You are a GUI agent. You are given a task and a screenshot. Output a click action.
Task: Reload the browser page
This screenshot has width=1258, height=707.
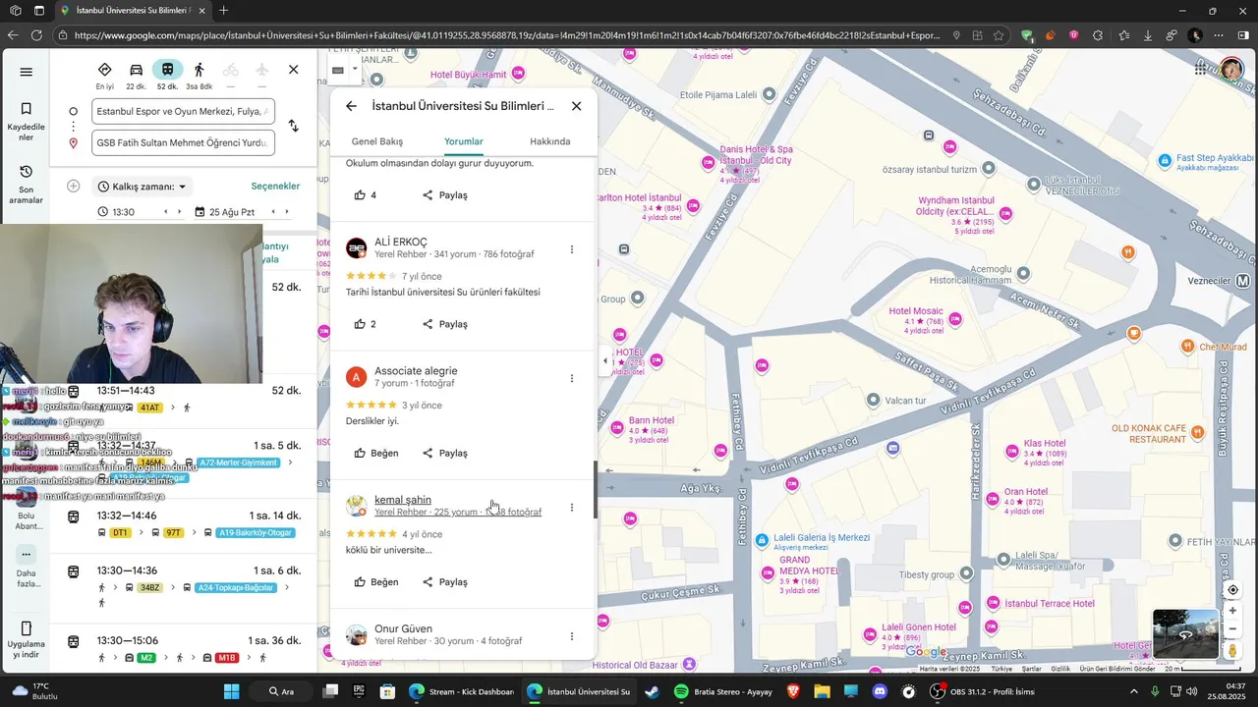click(36, 35)
